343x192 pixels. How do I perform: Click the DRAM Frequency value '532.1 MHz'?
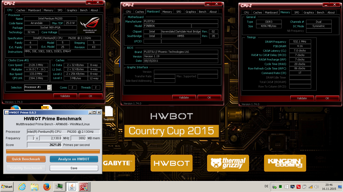pos(300,42)
